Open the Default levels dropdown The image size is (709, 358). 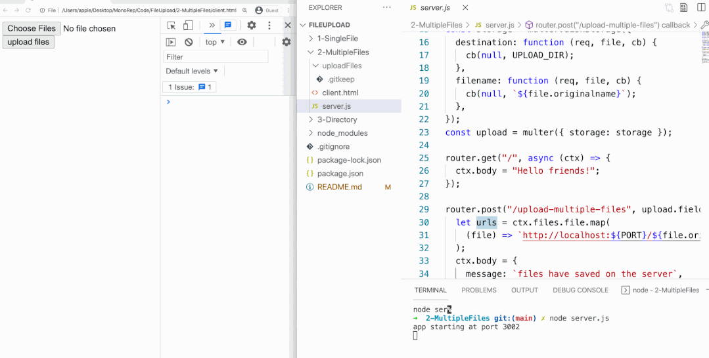tap(192, 71)
